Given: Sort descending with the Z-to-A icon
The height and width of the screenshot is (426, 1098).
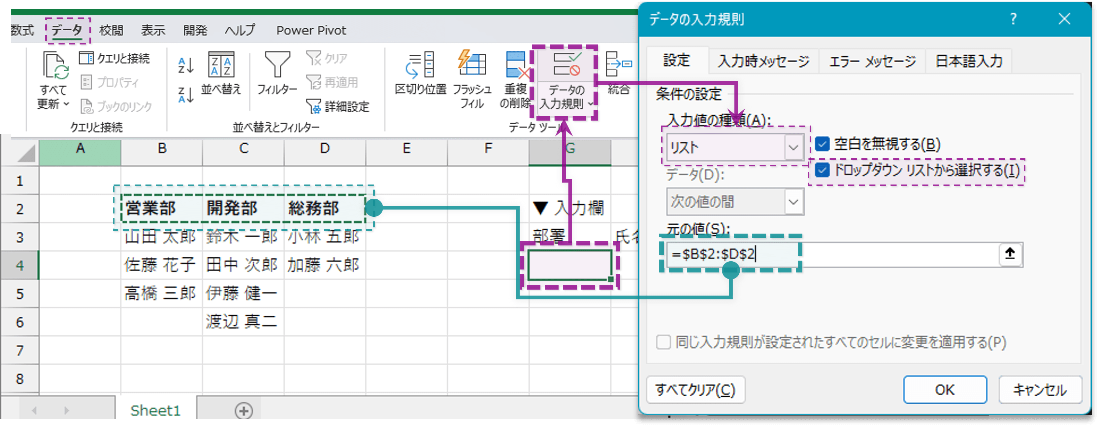Looking at the screenshot, I should pos(185,95).
